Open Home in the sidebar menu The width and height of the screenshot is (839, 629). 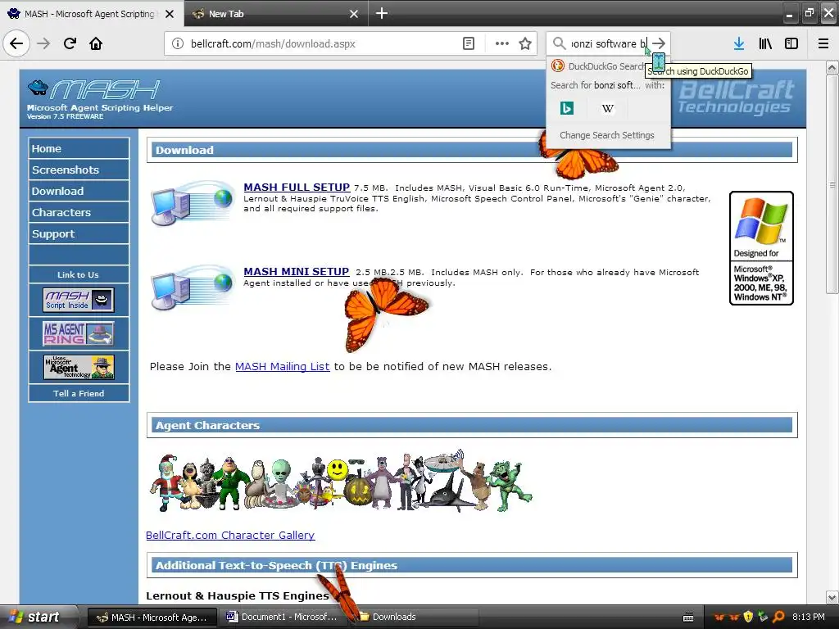[79, 149]
